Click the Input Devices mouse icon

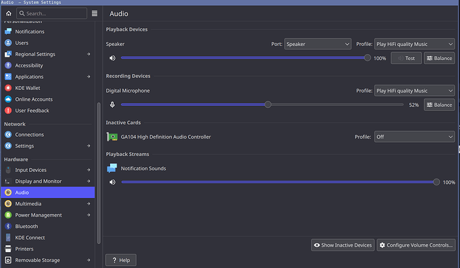click(x=8, y=170)
